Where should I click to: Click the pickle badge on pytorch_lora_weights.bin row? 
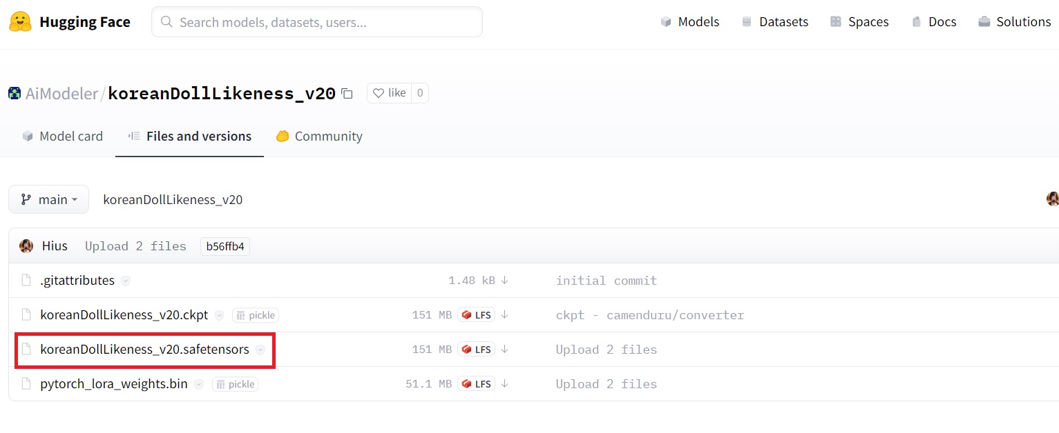pos(235,384)
